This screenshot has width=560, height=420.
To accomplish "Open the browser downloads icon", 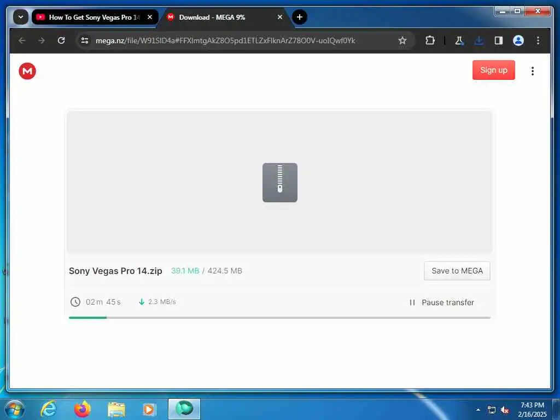I will click(479, 40).
